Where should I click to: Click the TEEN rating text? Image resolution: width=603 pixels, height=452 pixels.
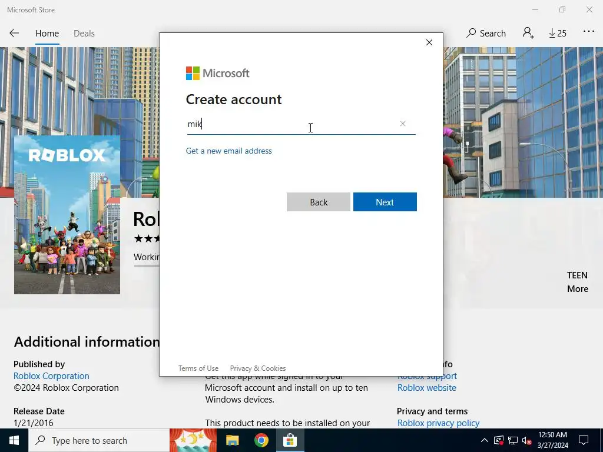click(x=577, y=275)
